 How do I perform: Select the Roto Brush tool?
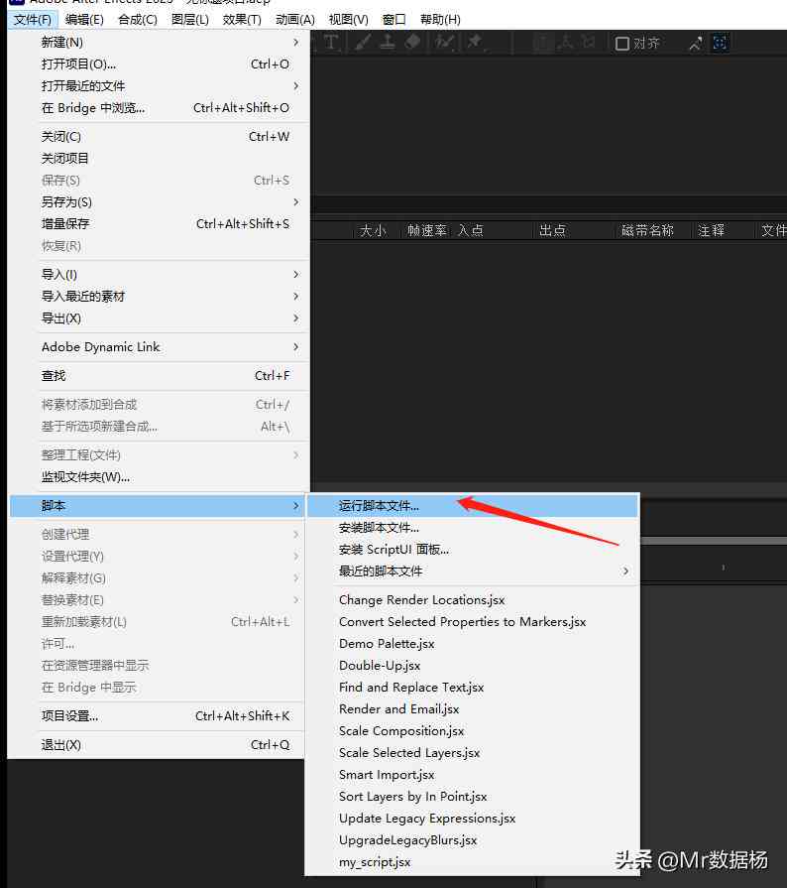point(445,43)
